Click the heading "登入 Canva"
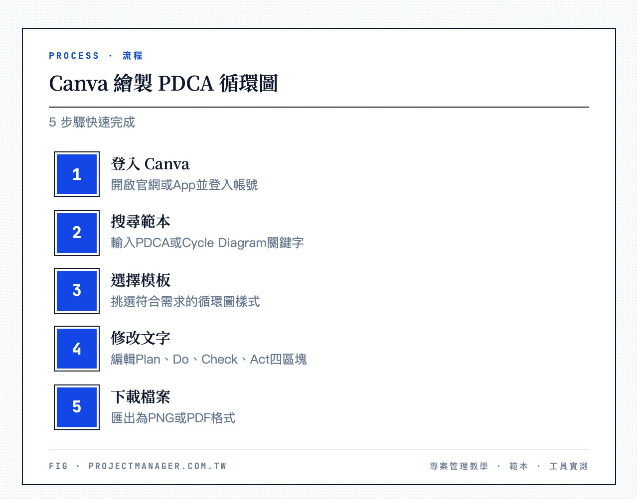 pos(150,164)
